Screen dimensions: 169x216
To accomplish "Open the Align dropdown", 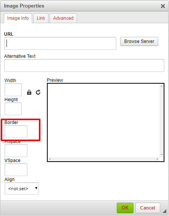I will (x=22, y=189).
